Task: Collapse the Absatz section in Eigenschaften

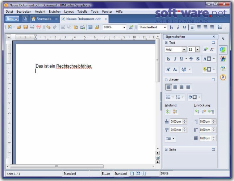Action: (x=166, y=80)
